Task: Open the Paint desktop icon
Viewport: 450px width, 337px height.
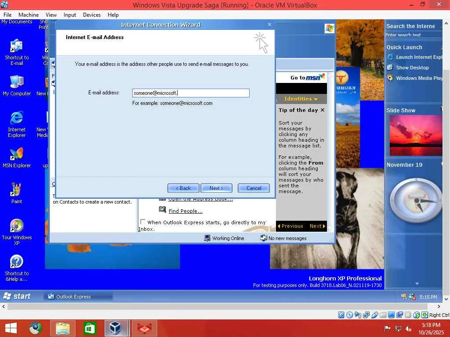Action: (x=17, y=194)
